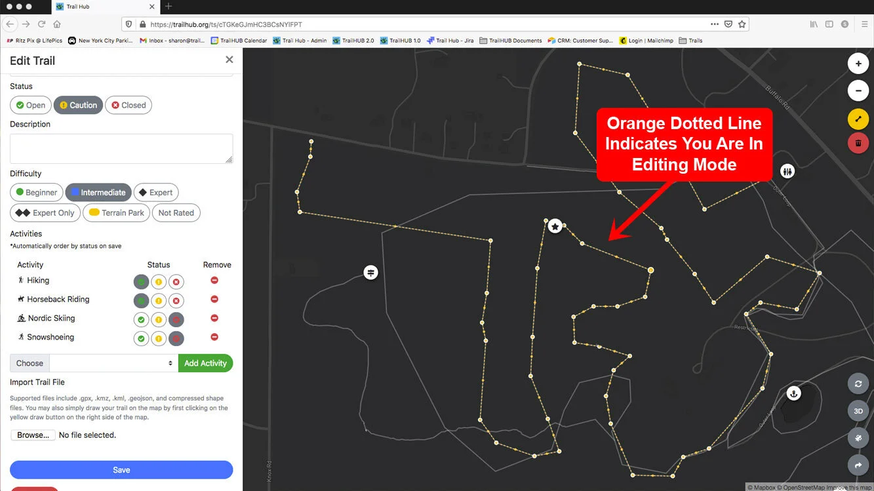Click the red trash delete button

[x=858, y=142]
